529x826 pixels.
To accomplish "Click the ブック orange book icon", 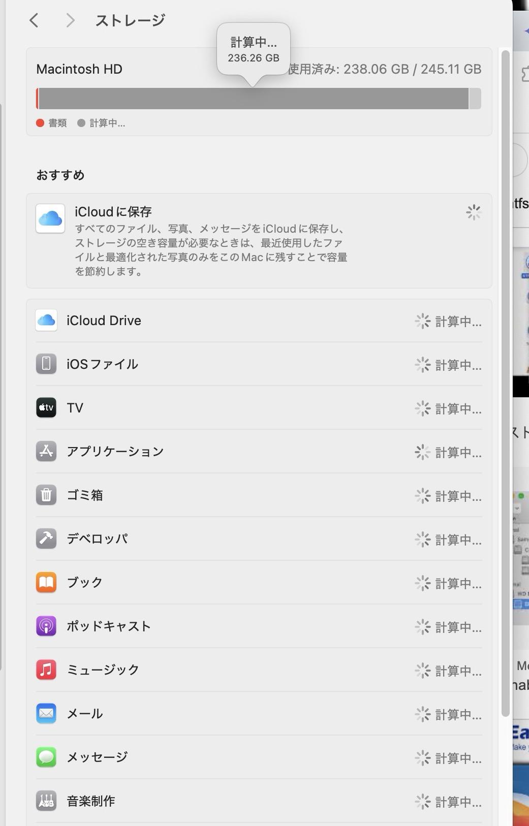I will (x=46, y=582).
